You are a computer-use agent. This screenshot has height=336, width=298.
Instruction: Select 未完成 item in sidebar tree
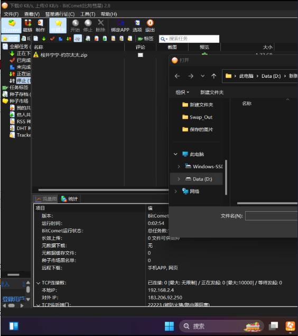[20, 67]
